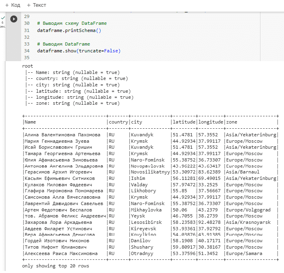Run the code cell with the play button
284x273 pixels.
(x=14, y=19)
